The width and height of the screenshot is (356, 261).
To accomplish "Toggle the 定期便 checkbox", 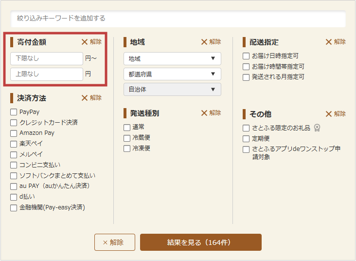I will [x=246, y=139].
